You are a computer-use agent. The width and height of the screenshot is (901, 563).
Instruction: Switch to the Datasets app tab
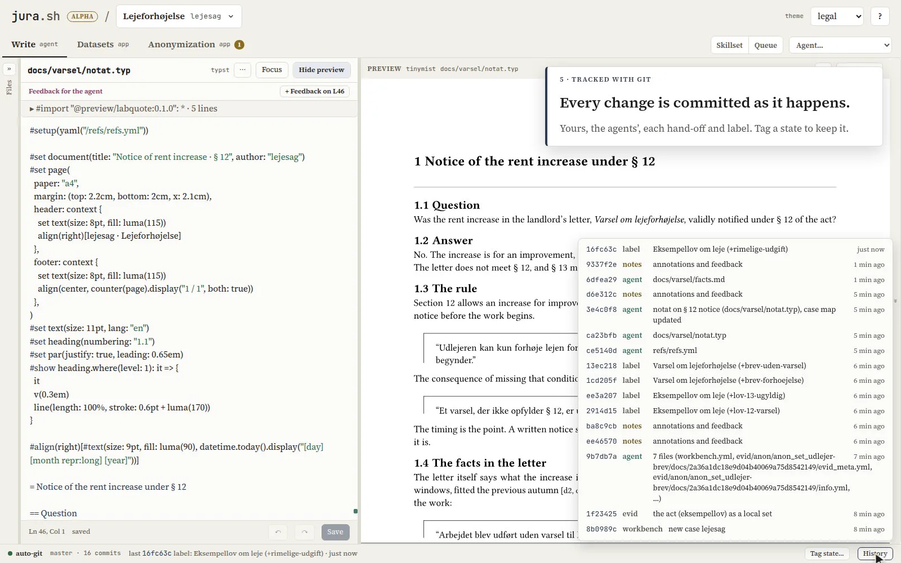pos(103,44)
